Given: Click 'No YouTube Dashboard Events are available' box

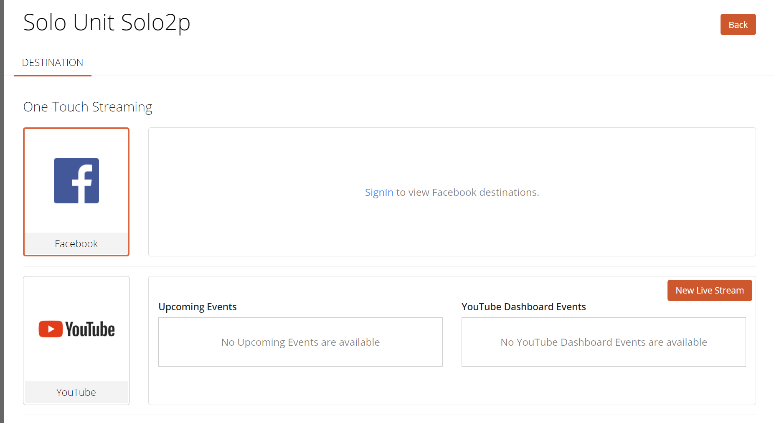Looking at the screenshot, I should [x=604, y=342].
